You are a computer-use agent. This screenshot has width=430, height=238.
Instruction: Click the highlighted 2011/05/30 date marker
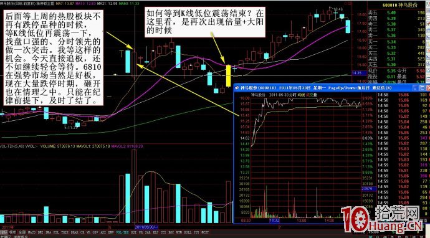146,227
